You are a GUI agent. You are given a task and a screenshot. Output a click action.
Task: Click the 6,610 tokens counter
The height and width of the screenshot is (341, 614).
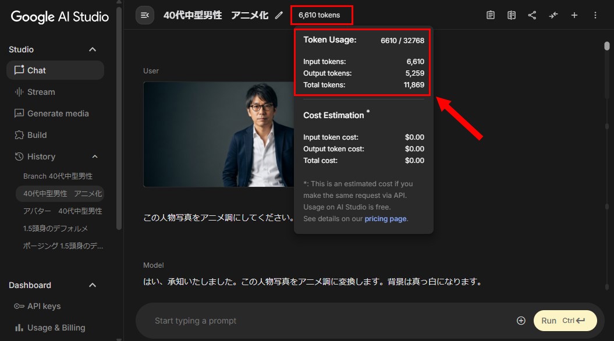[x=320, y=15]
